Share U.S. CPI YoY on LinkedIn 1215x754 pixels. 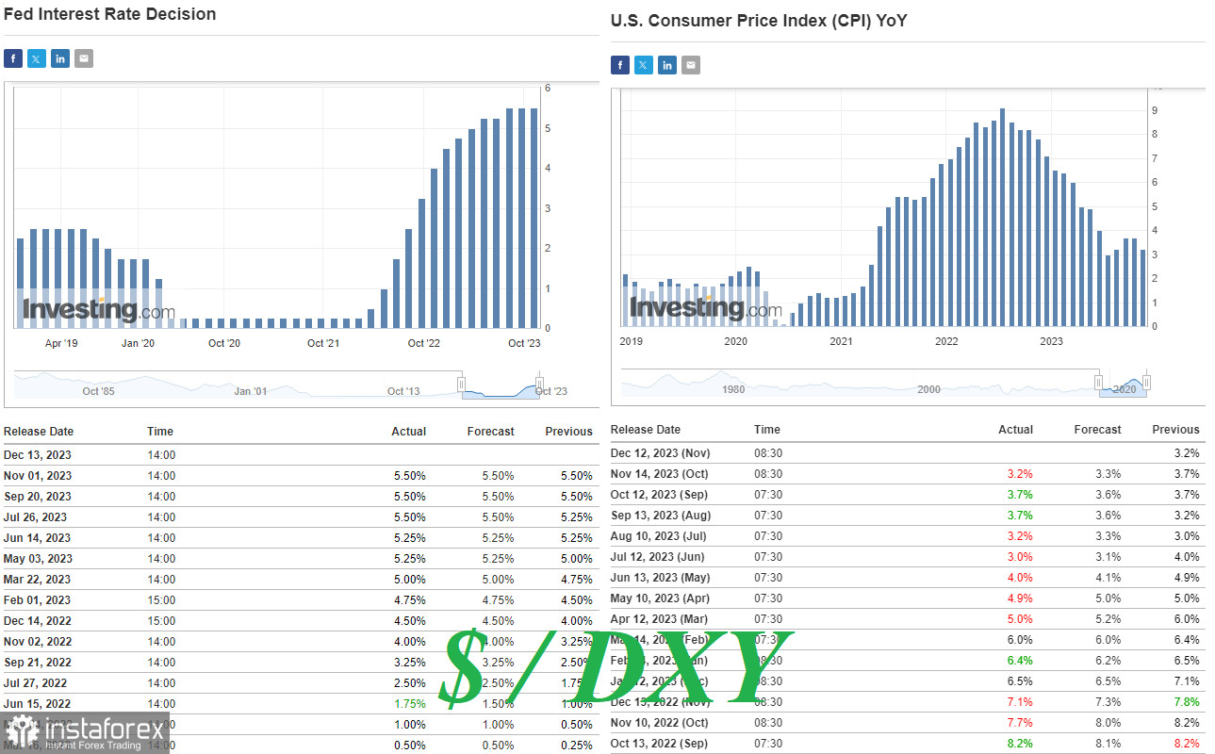[667, 65]
